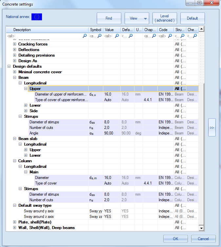221x247 pixels.
Task: Expand the Detailing provisions node
Action: [14, 55]
